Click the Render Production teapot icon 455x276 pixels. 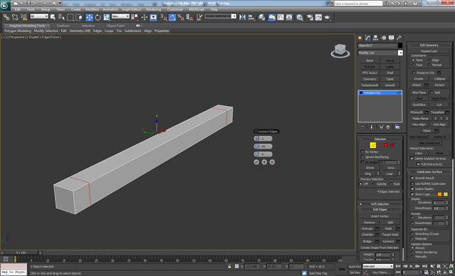click(328, 17)
